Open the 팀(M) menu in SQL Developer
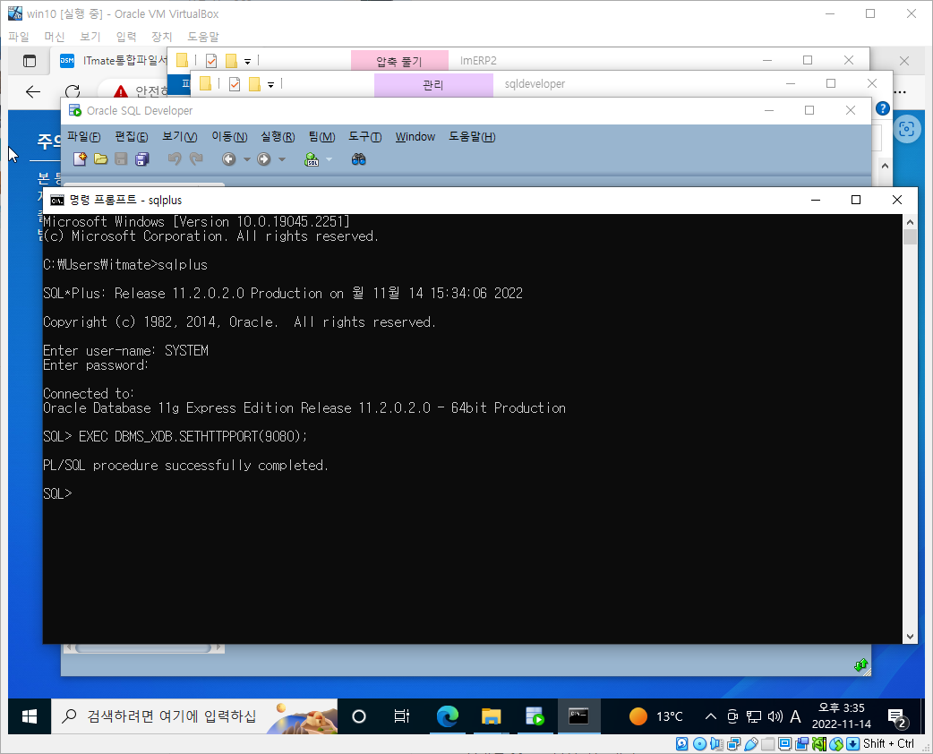This screenshot has width=933, height=754. 322,137
